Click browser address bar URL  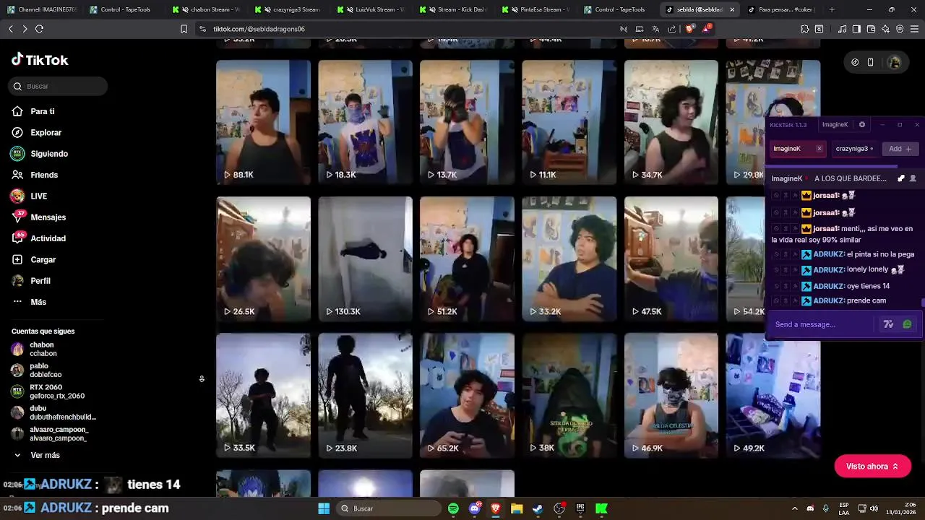(x=259, y=29)
